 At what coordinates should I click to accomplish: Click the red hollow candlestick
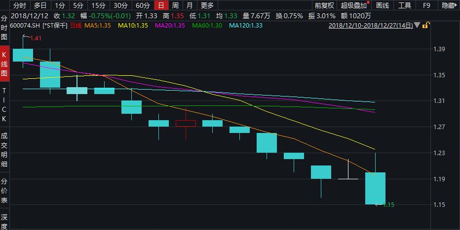point(186,123)
